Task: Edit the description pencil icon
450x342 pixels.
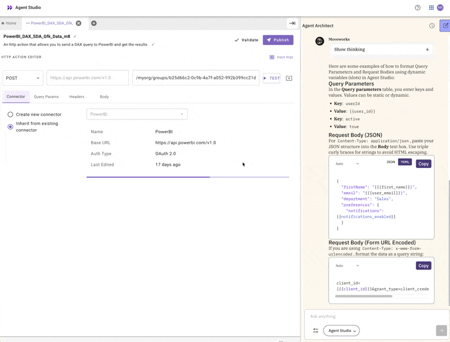Action: coord(153,44)
